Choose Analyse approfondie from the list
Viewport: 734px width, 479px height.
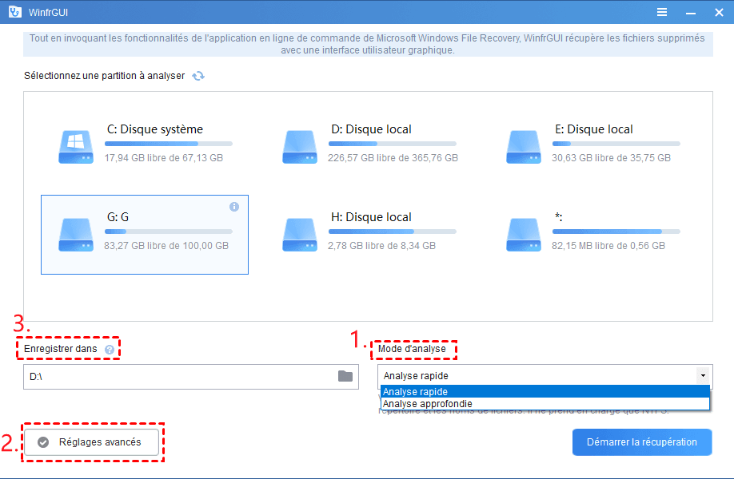[545, 404]
